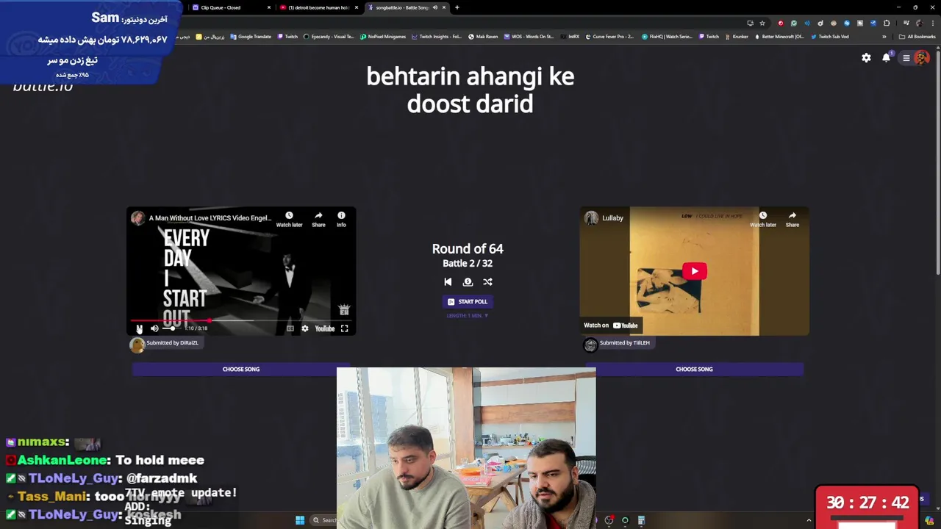Open songbattle settings gear icon
941x529 pixels.
866,58
